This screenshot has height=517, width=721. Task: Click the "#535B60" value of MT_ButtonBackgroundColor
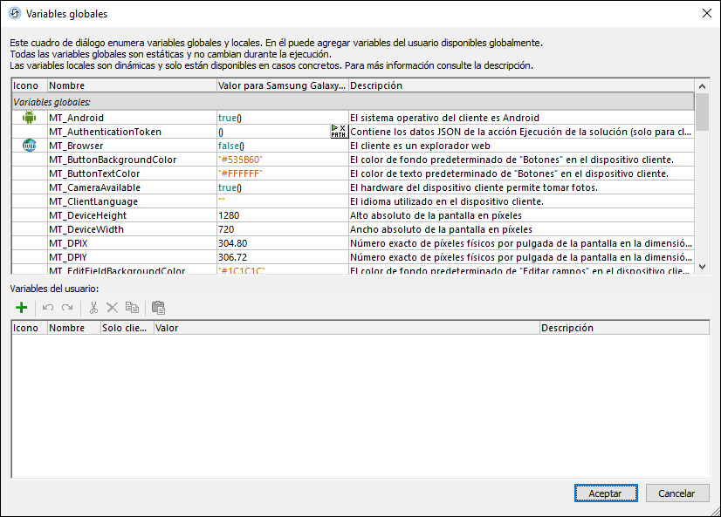[240, 160]
